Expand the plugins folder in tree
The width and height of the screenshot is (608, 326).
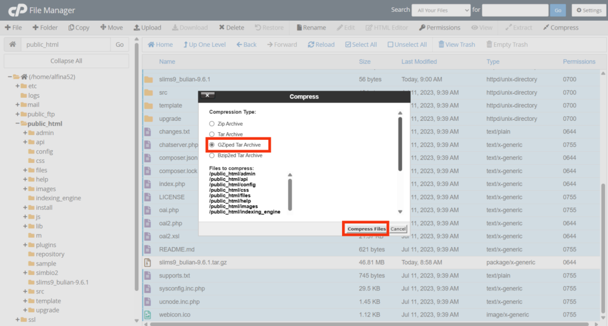(x=26, y=245)
